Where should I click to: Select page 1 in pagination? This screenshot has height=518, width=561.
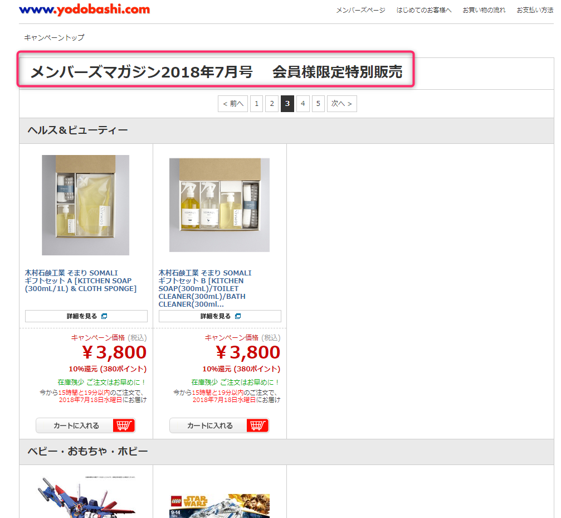tap(256, 104)
